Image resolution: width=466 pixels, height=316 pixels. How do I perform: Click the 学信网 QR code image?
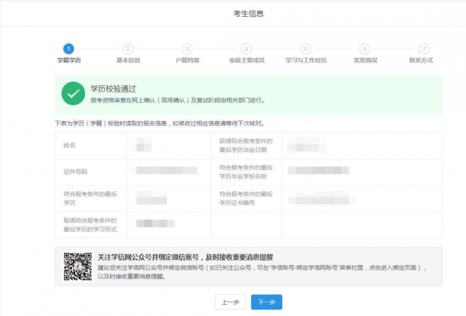tap(78, 266)
